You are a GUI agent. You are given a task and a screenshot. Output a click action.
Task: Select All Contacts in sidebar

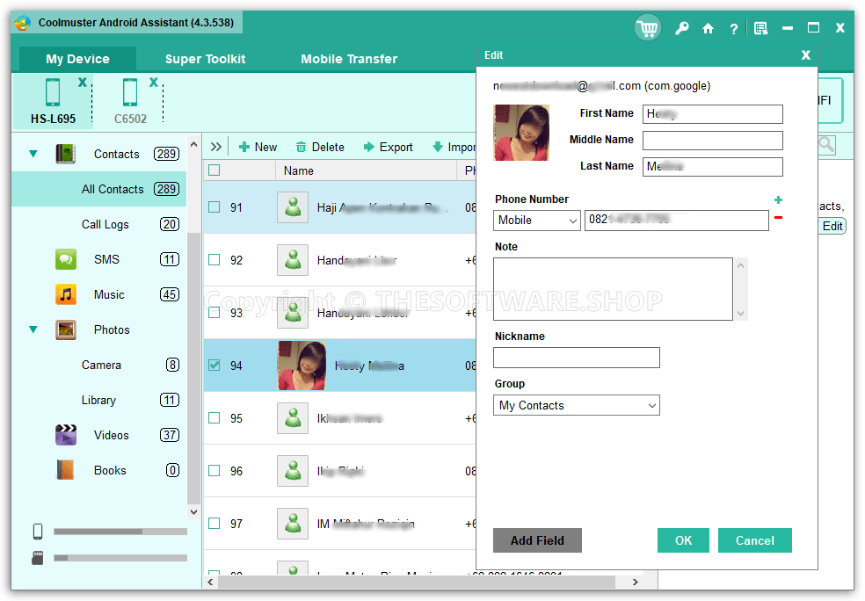coord(99,189)
